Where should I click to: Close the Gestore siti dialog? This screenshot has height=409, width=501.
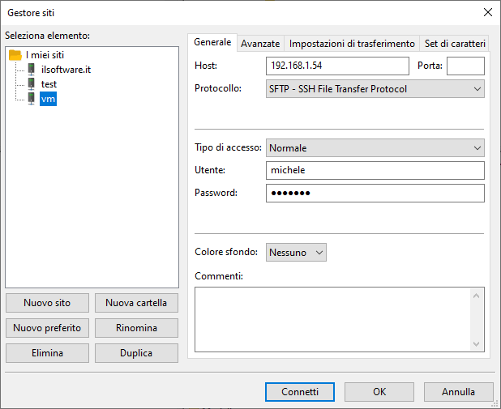(x=487, y=12)
